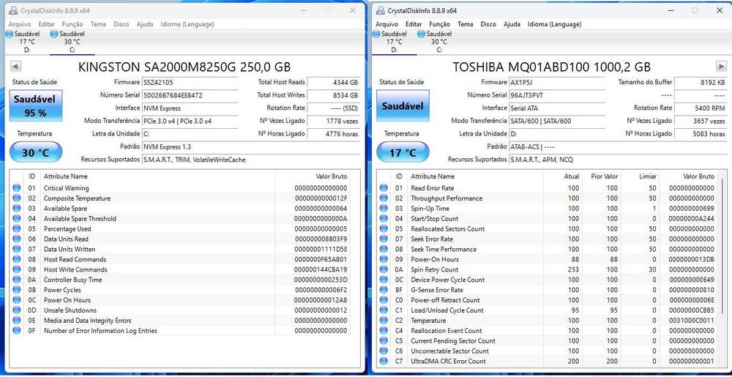Click the title KINGSTON SA2000M8250G 250,0 GB
The image size is (732, 377).
(184, 67)
